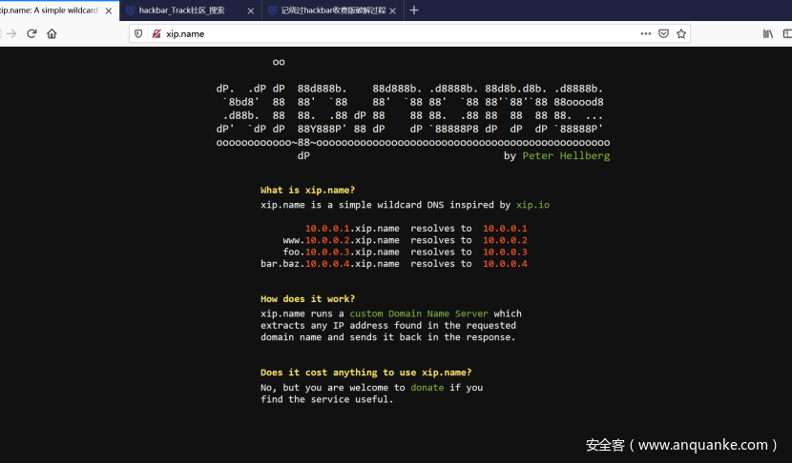Viewport: 792px width, 463px height.
Task: Open page actions three-dot menu
Action: coord(645,33)
